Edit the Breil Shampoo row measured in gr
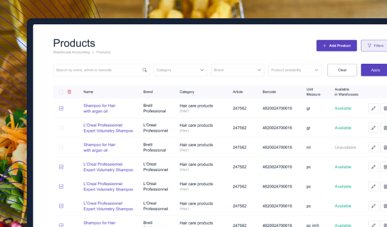The height and width of the screenshot is (227, 387). coord(373,108)
